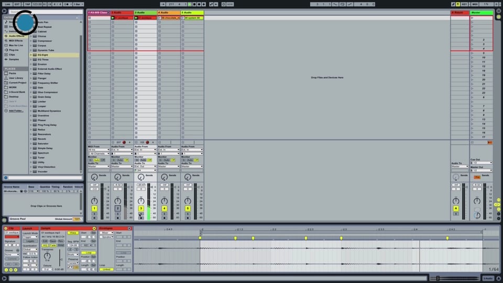The width and height of the screenshot is (503, 283).
Task: Activate the Arrangement Record button
Action: (x=199, y=4)
